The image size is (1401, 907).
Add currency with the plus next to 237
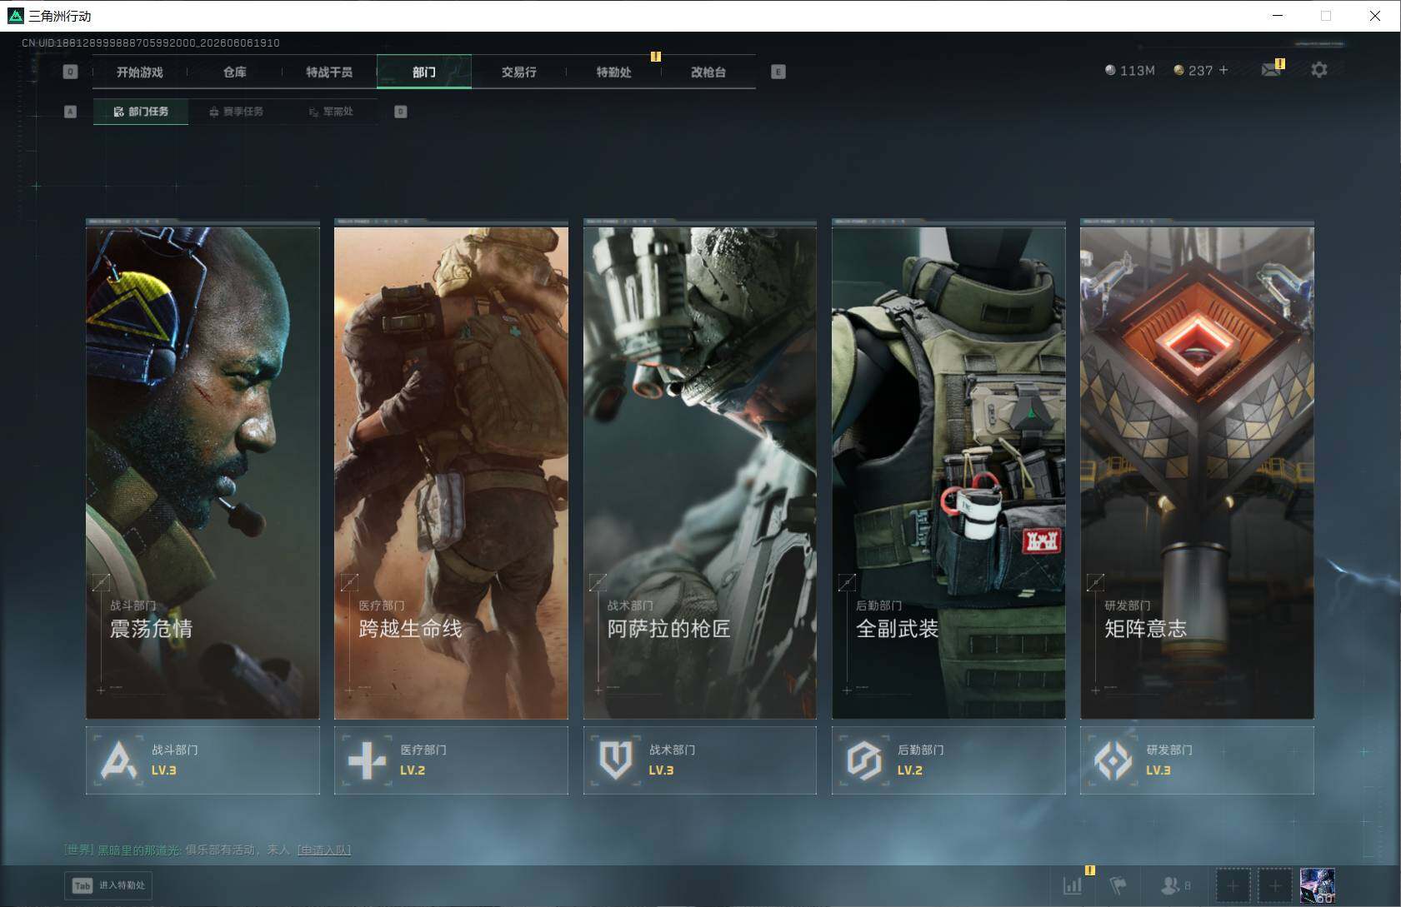click(1223, 70)
